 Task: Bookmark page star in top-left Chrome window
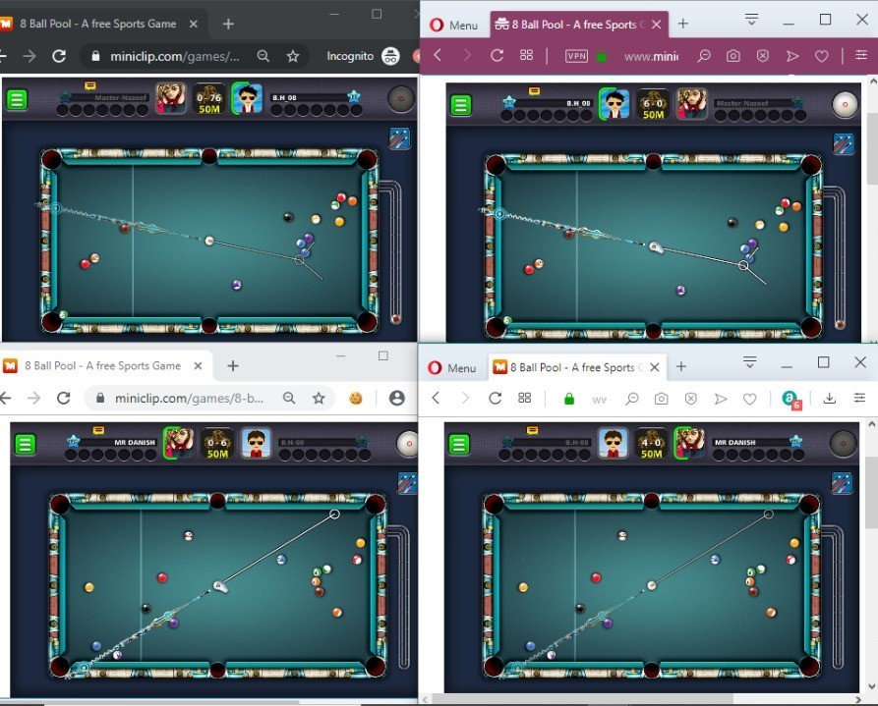pyautogui.click(x=293, y=56)
